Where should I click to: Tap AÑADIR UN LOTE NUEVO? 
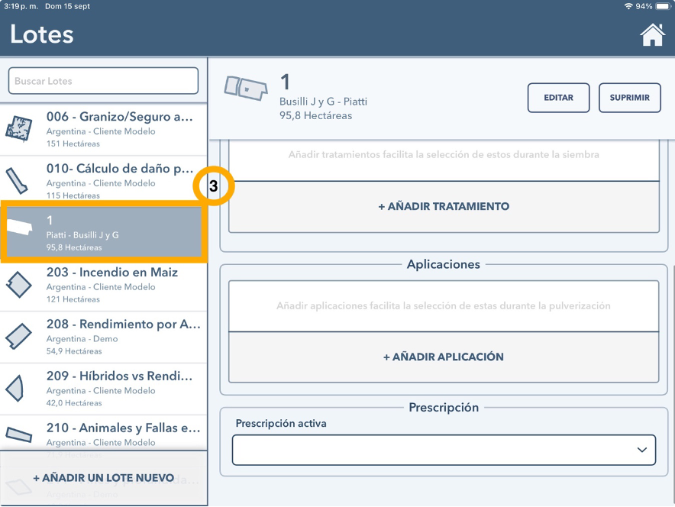(103, 478)
